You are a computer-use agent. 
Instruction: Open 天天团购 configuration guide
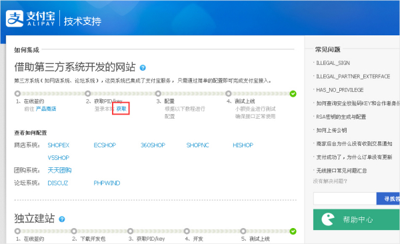(59, 170)
